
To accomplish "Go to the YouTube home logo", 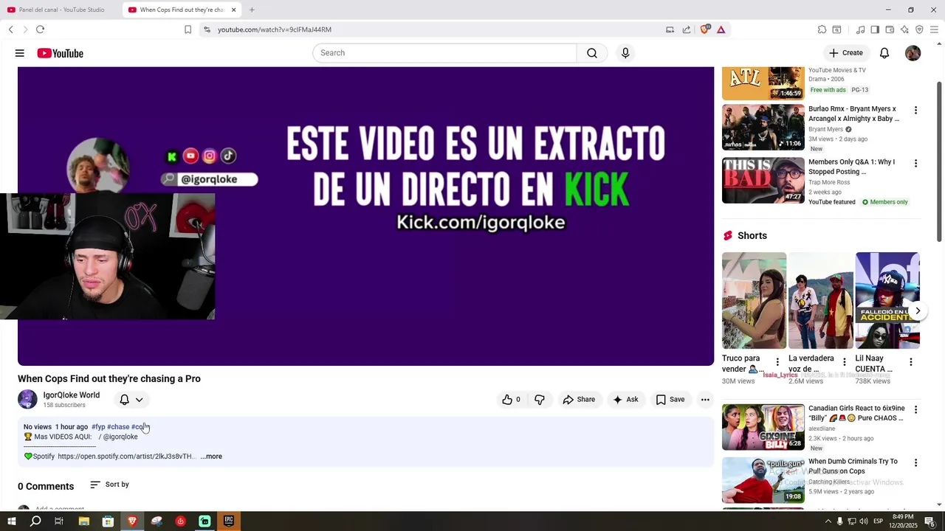I will coord(60,53).
